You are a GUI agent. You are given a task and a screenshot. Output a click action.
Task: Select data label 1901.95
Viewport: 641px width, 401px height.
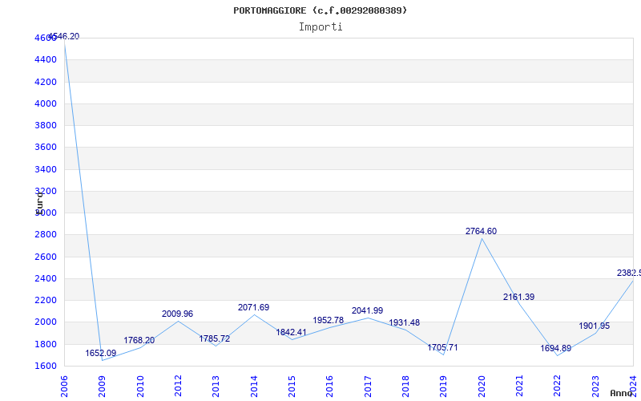click(x=594, y=326)
